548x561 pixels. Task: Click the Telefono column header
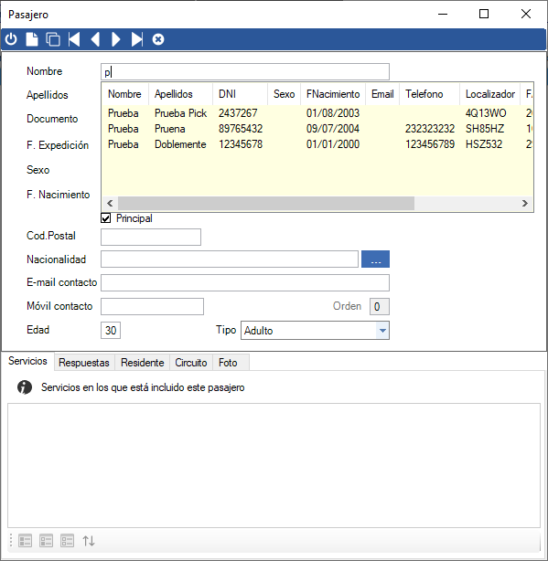[x=429, y=94]
